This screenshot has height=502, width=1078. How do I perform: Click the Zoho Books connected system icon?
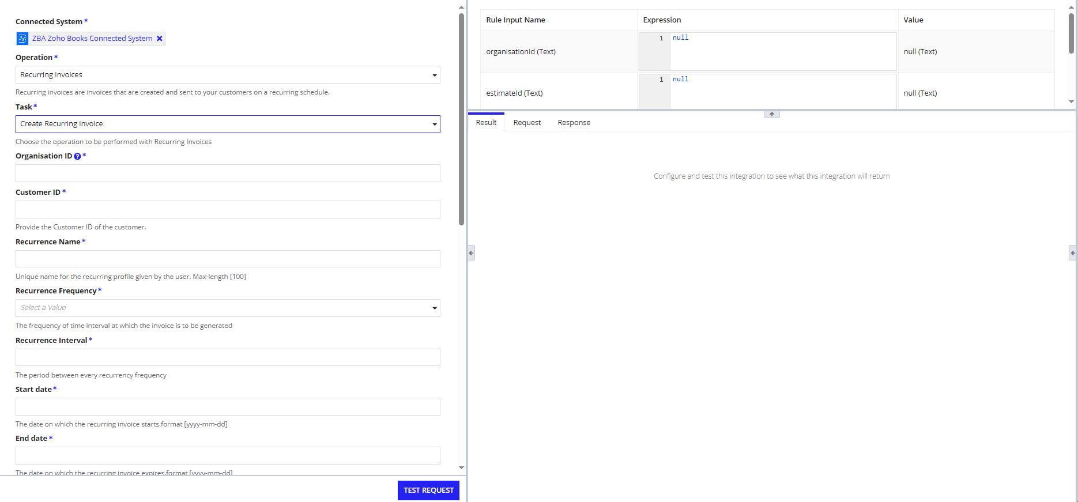click(22, 39)
